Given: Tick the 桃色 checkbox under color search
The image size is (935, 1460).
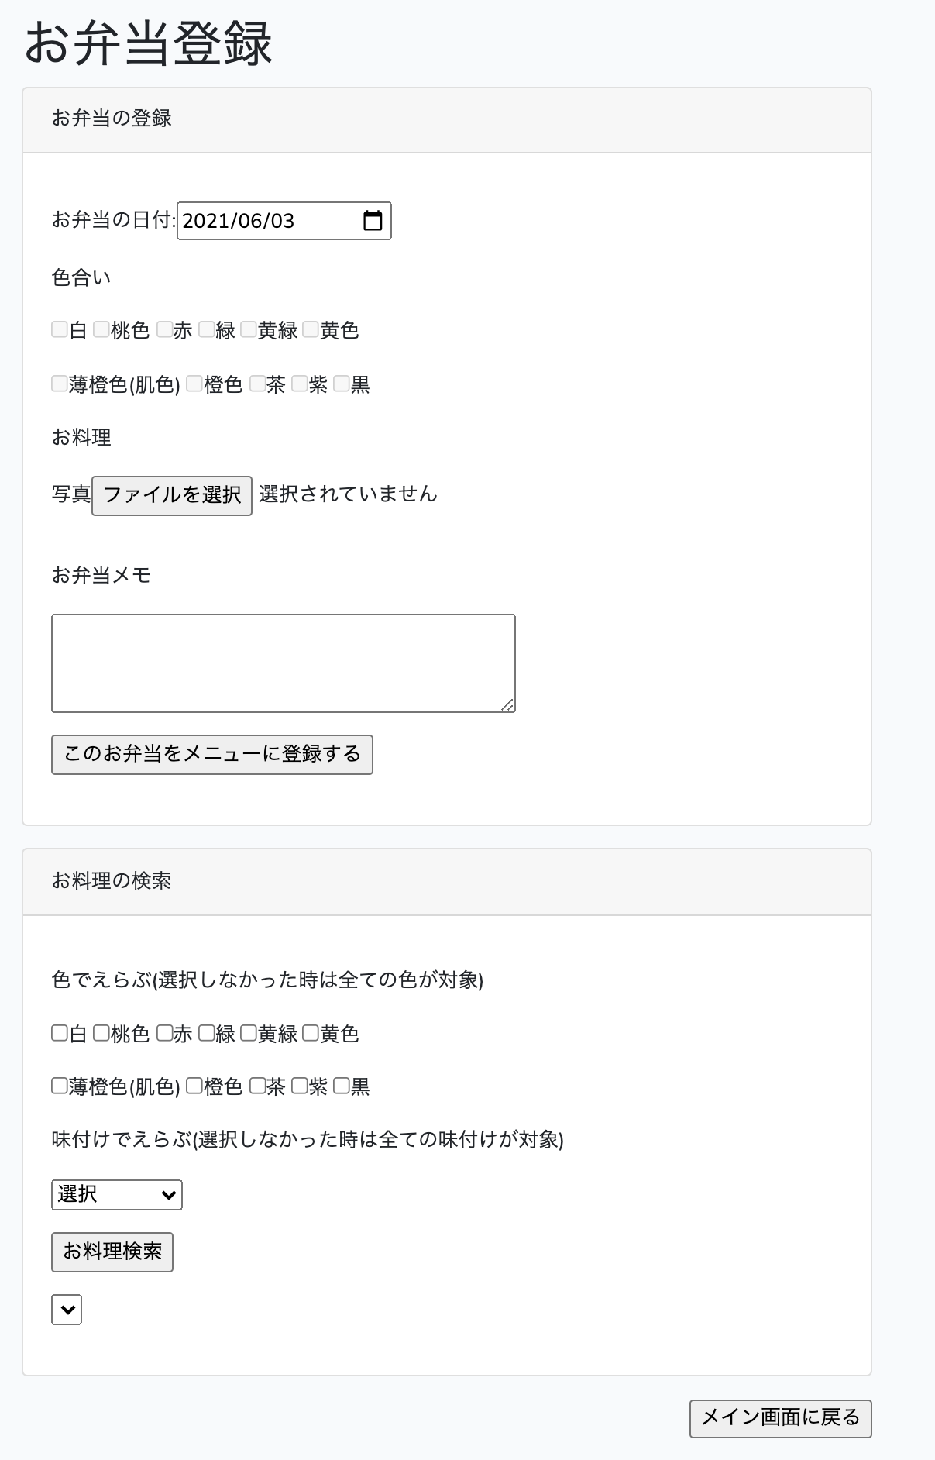Looking at the screenshot, I should (x=101, y=1033).
